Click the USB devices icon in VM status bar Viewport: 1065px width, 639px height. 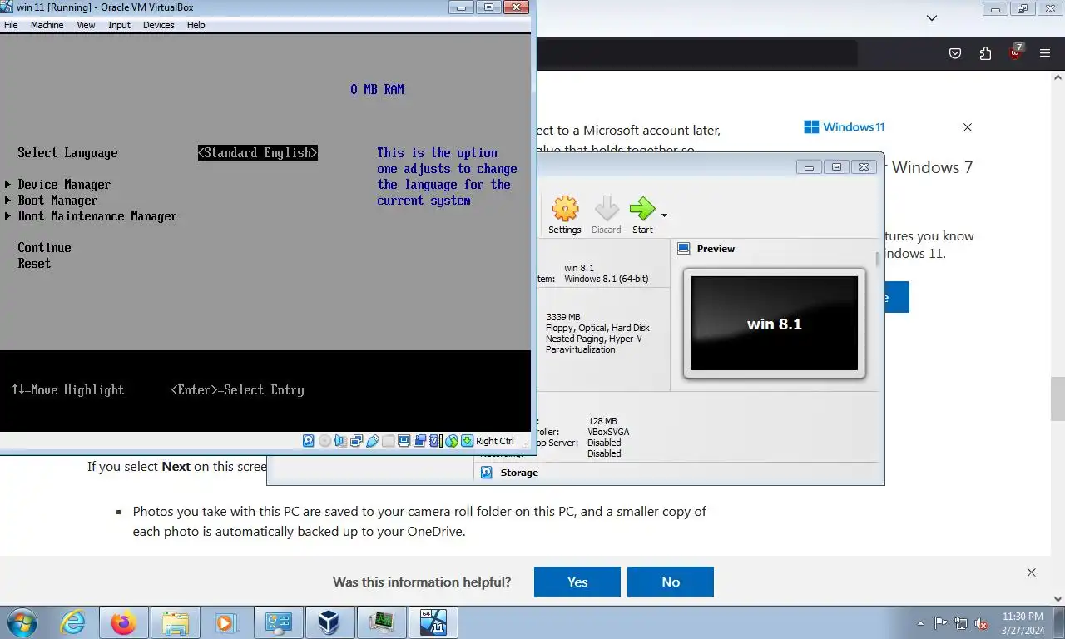coord(373,441)
